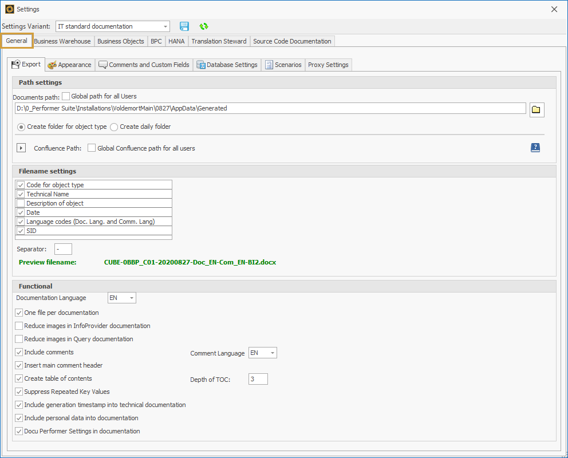Switch to the Business Warehouse tab
Image resolution: width=568 pixels, height=458 pixels.
pyautogui.click(x=62, y=41)
